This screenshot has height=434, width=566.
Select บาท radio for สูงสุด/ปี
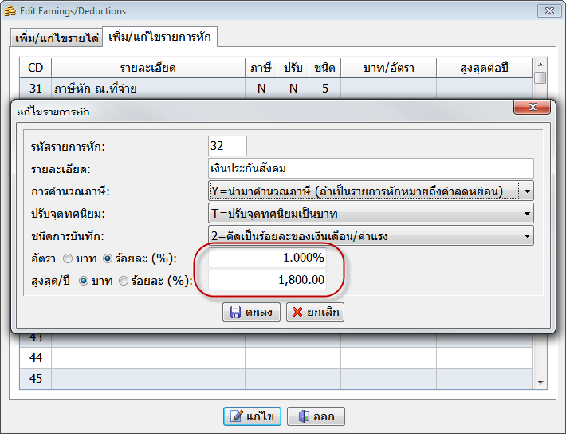(x=83, y=280)
